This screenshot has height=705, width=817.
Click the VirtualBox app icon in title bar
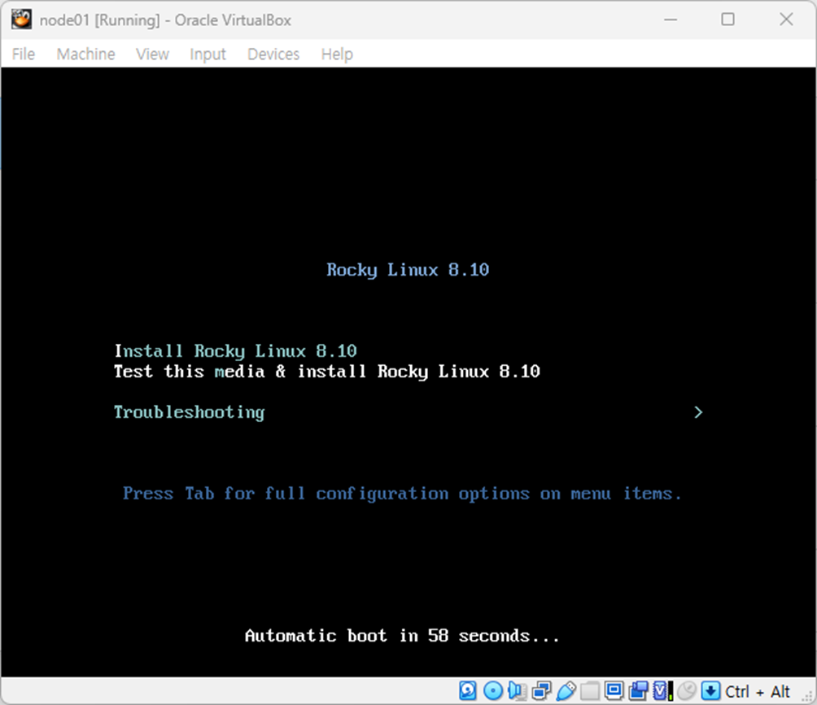21,20
